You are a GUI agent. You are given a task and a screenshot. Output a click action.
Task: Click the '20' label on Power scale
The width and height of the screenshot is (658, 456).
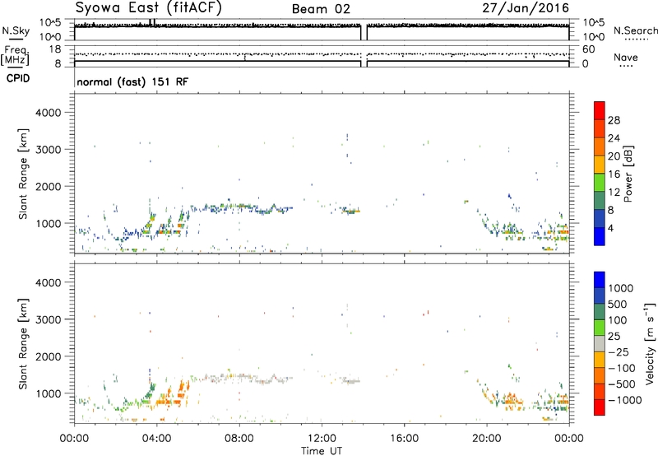[x=614, y=156]
